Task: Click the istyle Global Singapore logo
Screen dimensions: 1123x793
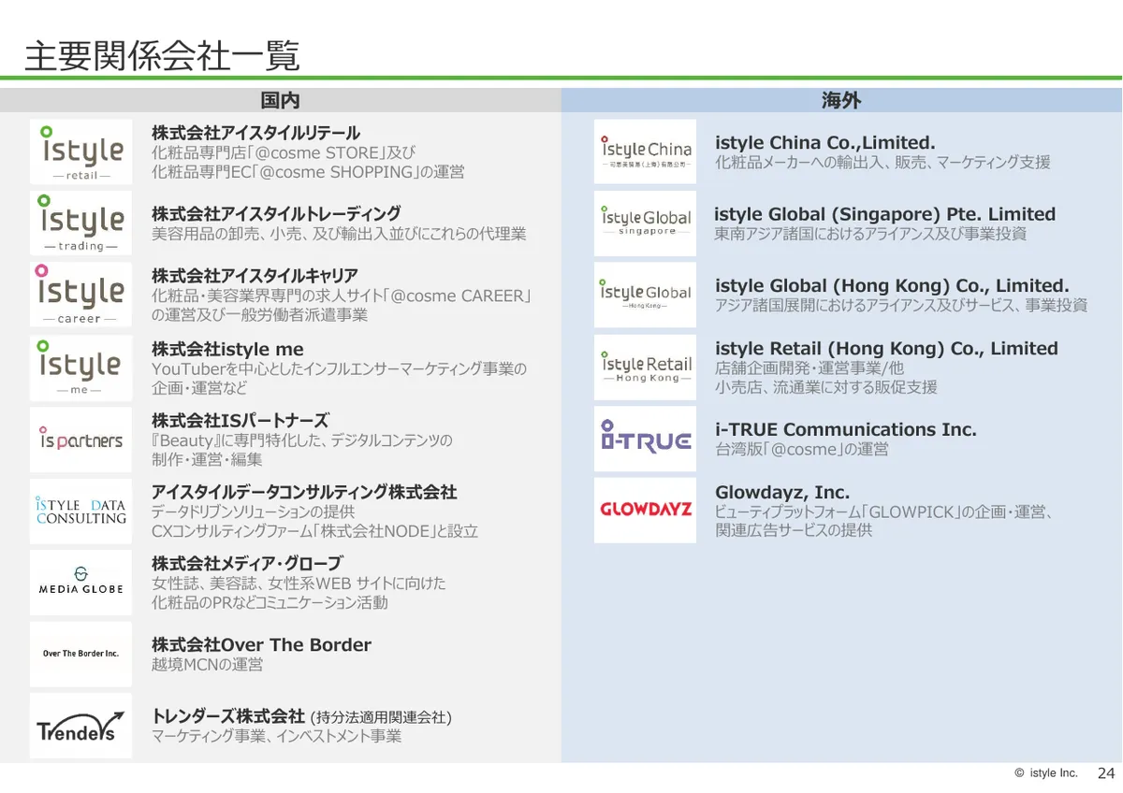Action: click(x=646, y=223)
